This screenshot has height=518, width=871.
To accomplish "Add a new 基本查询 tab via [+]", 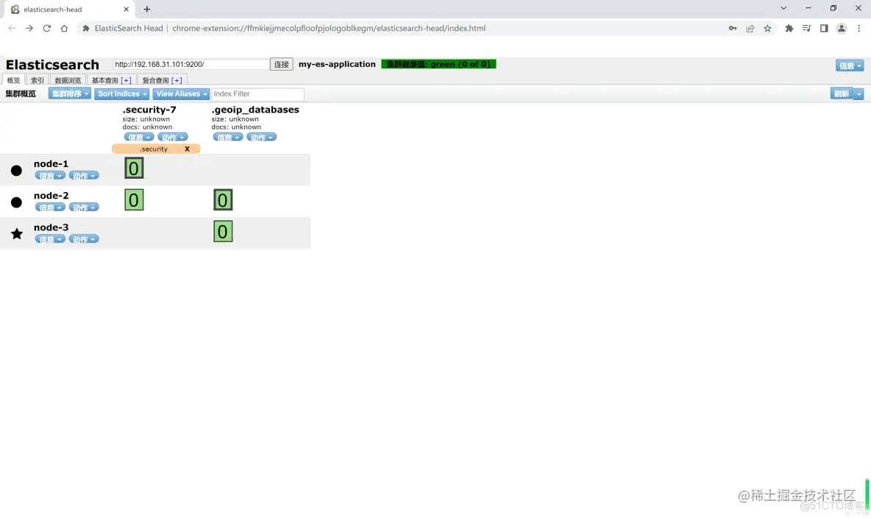I will click(126, 80).
